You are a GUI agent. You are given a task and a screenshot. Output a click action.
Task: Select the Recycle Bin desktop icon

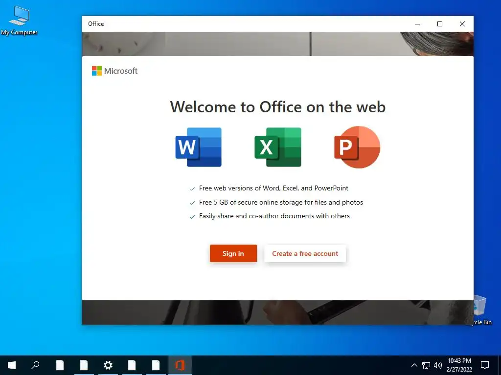[482, 310]
